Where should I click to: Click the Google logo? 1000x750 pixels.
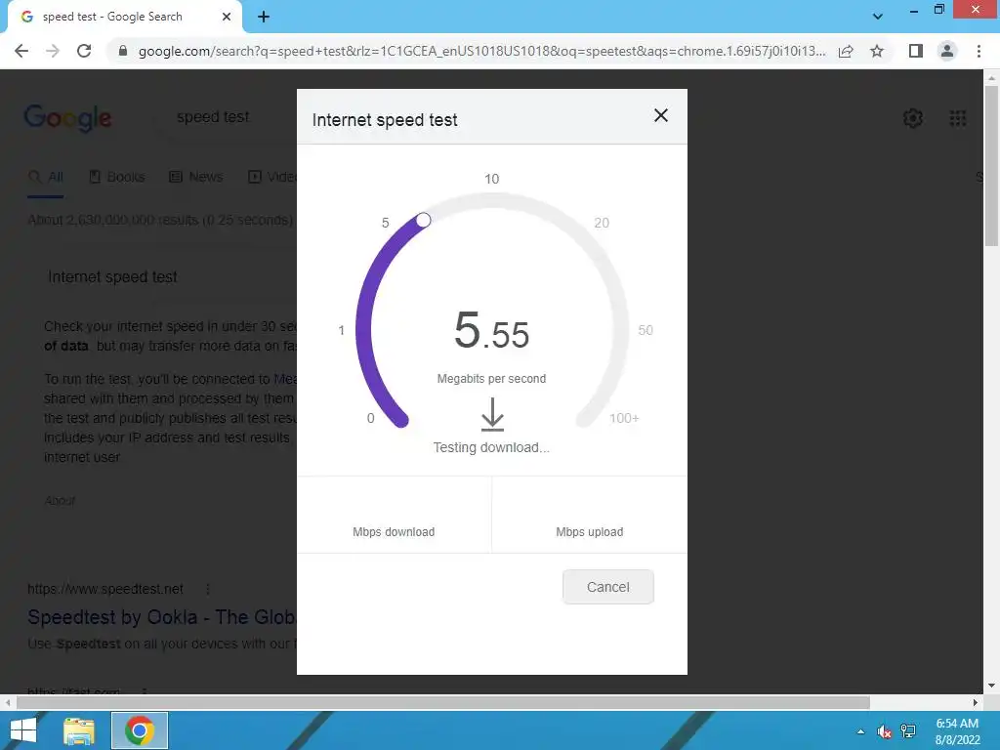[x=67, y=118]
